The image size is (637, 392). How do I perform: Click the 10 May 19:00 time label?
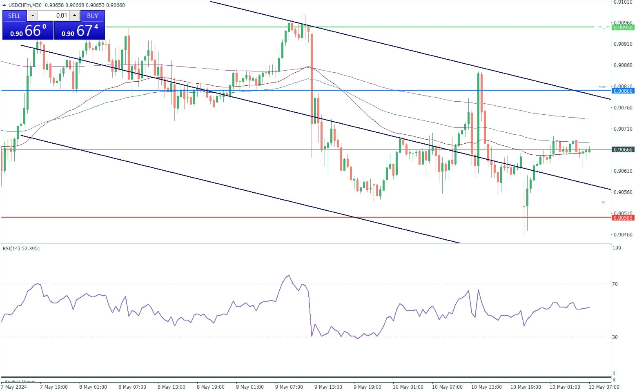point(526,387)
